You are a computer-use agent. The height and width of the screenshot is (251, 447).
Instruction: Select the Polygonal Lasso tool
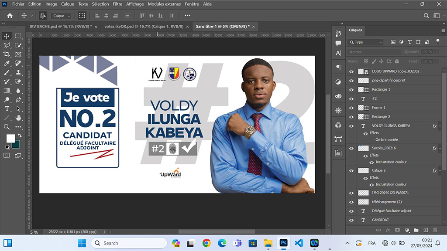(x=7, y=45)
